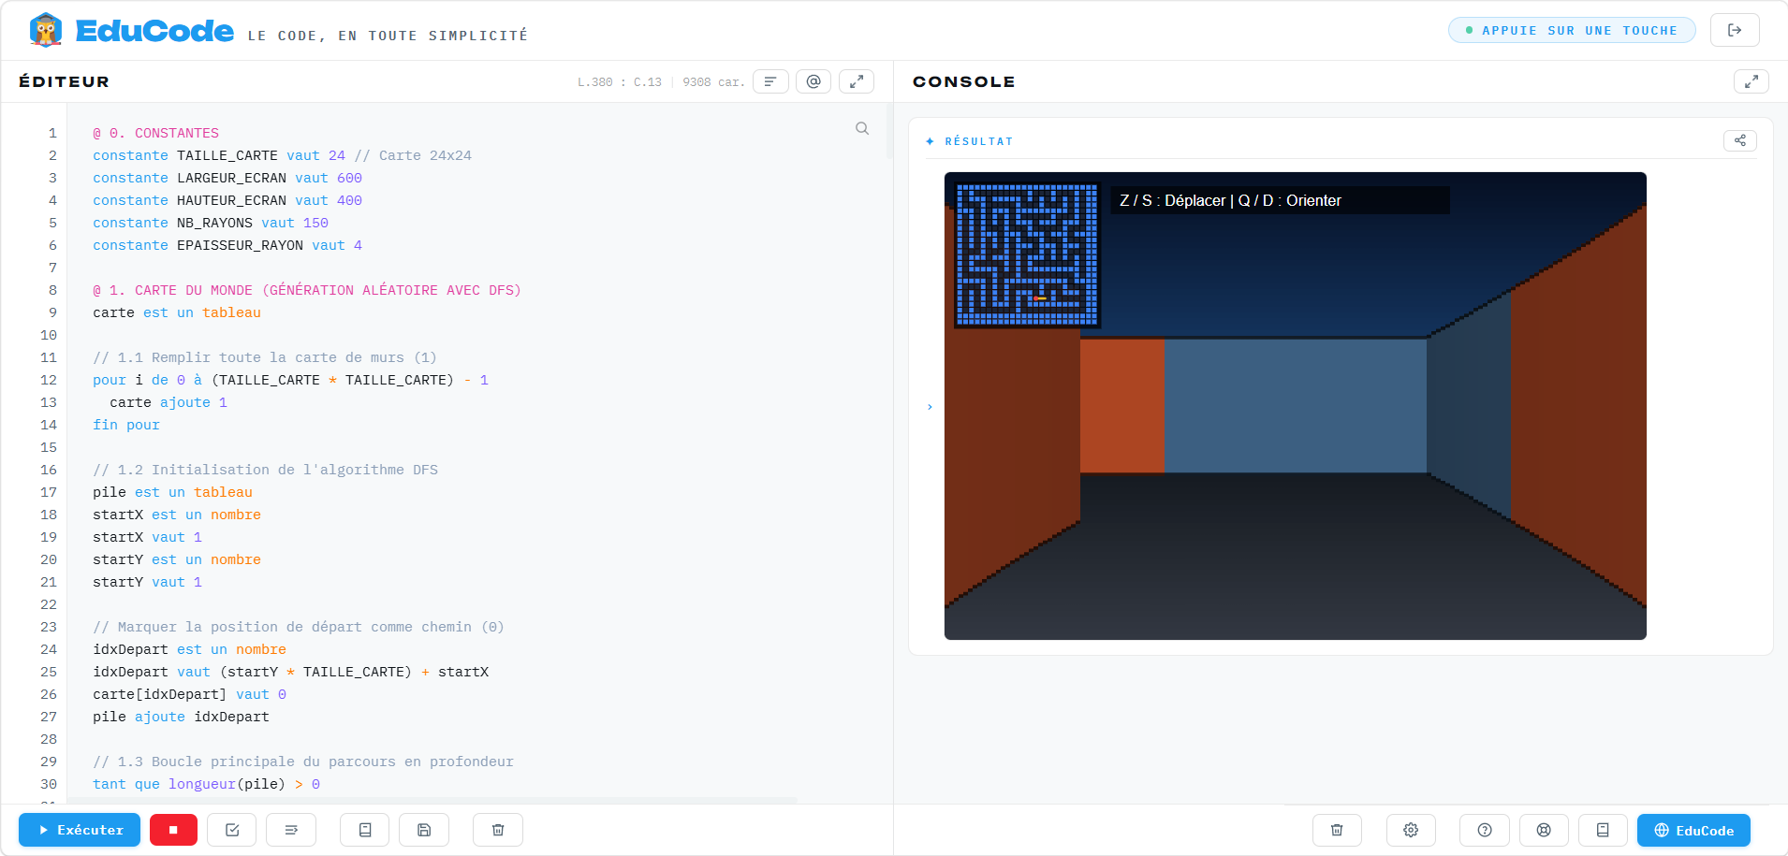The height and width of the screenshot is (856, 1788).
Task: Click the wrap-lines button below editor
Action: point(291,830)
